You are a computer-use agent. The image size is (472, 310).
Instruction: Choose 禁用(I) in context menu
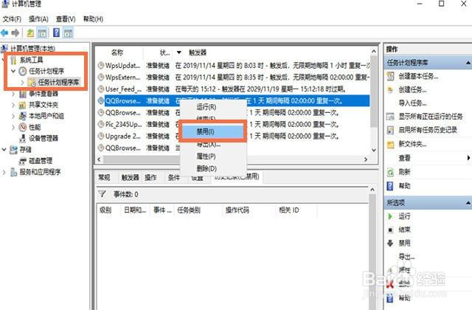213,131
